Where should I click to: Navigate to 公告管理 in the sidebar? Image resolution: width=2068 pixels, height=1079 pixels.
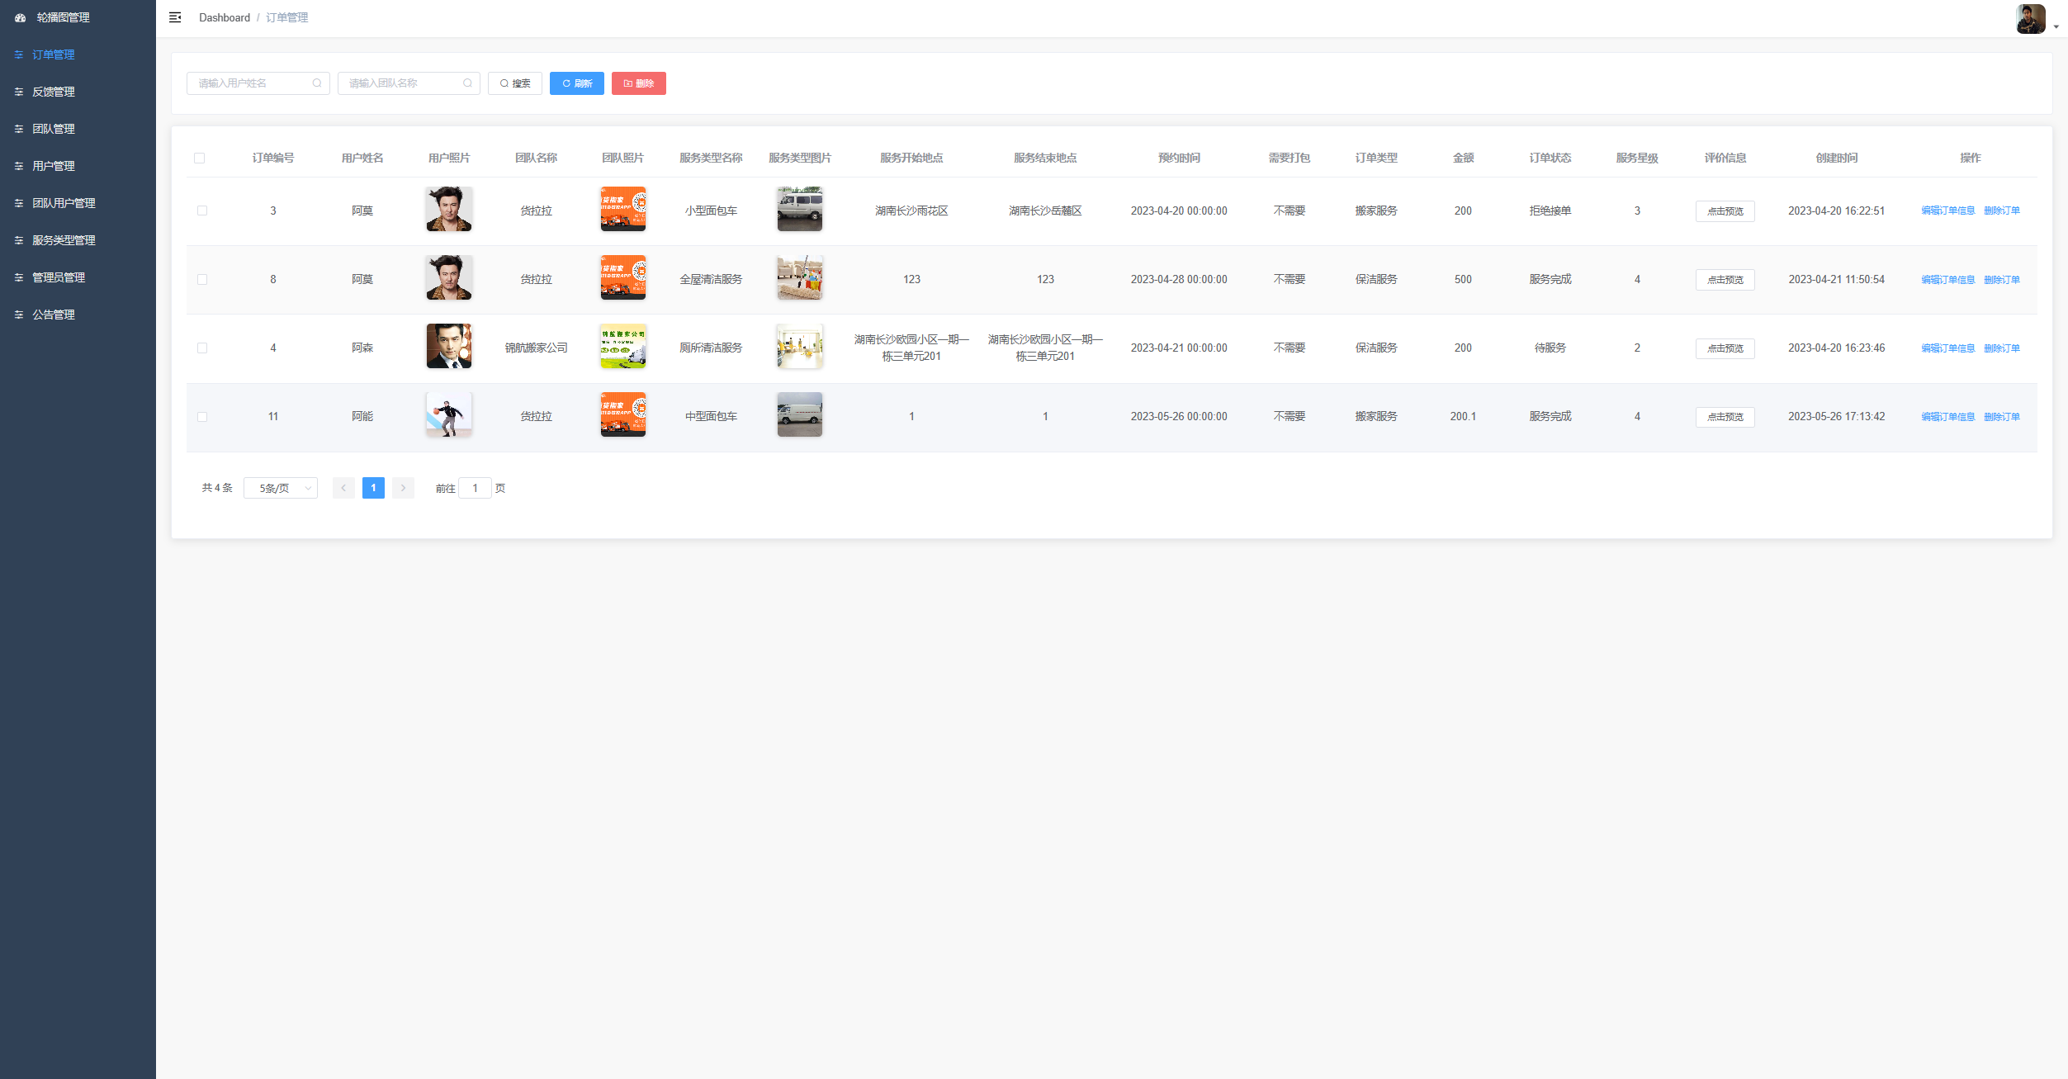point(54,315)
